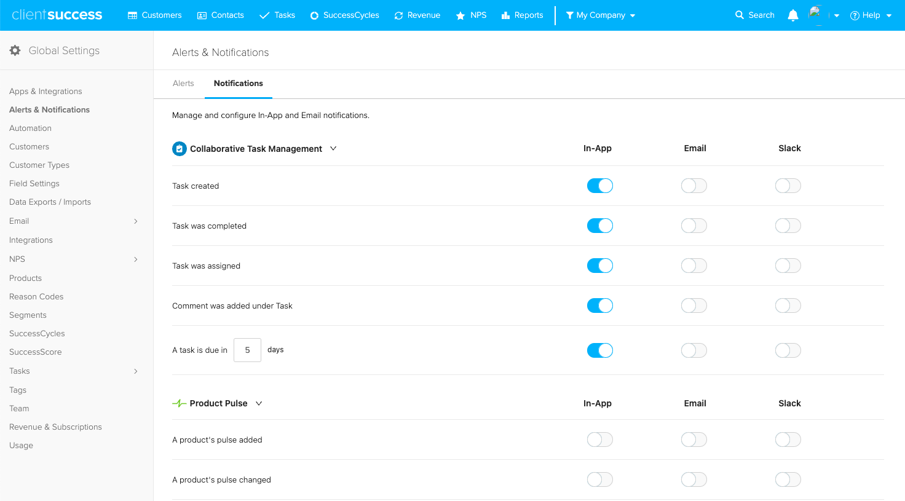Enable Slack for Task was assigned
Viewport: 905px width, 501px height.
[788, 266]
